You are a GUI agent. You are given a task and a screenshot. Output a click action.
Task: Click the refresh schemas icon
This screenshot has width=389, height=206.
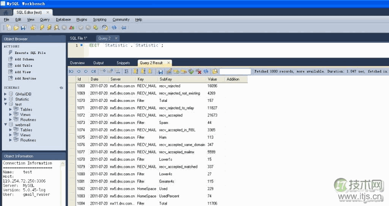coord(61,88)
